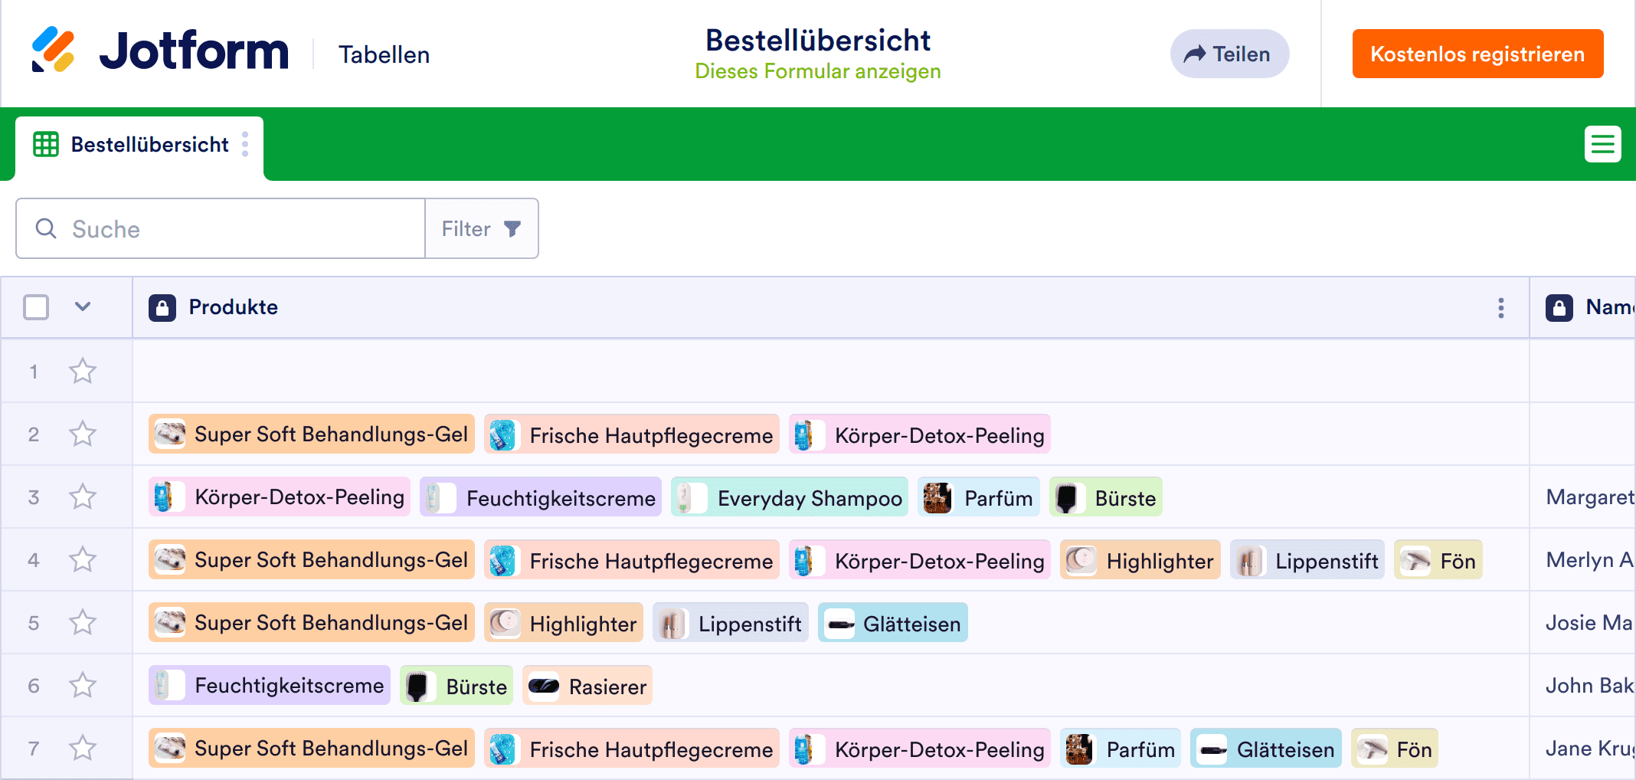Click the search magnifier icon
Image resolution: width=1636 pixels, height=780 pixels.
[46, 228]
